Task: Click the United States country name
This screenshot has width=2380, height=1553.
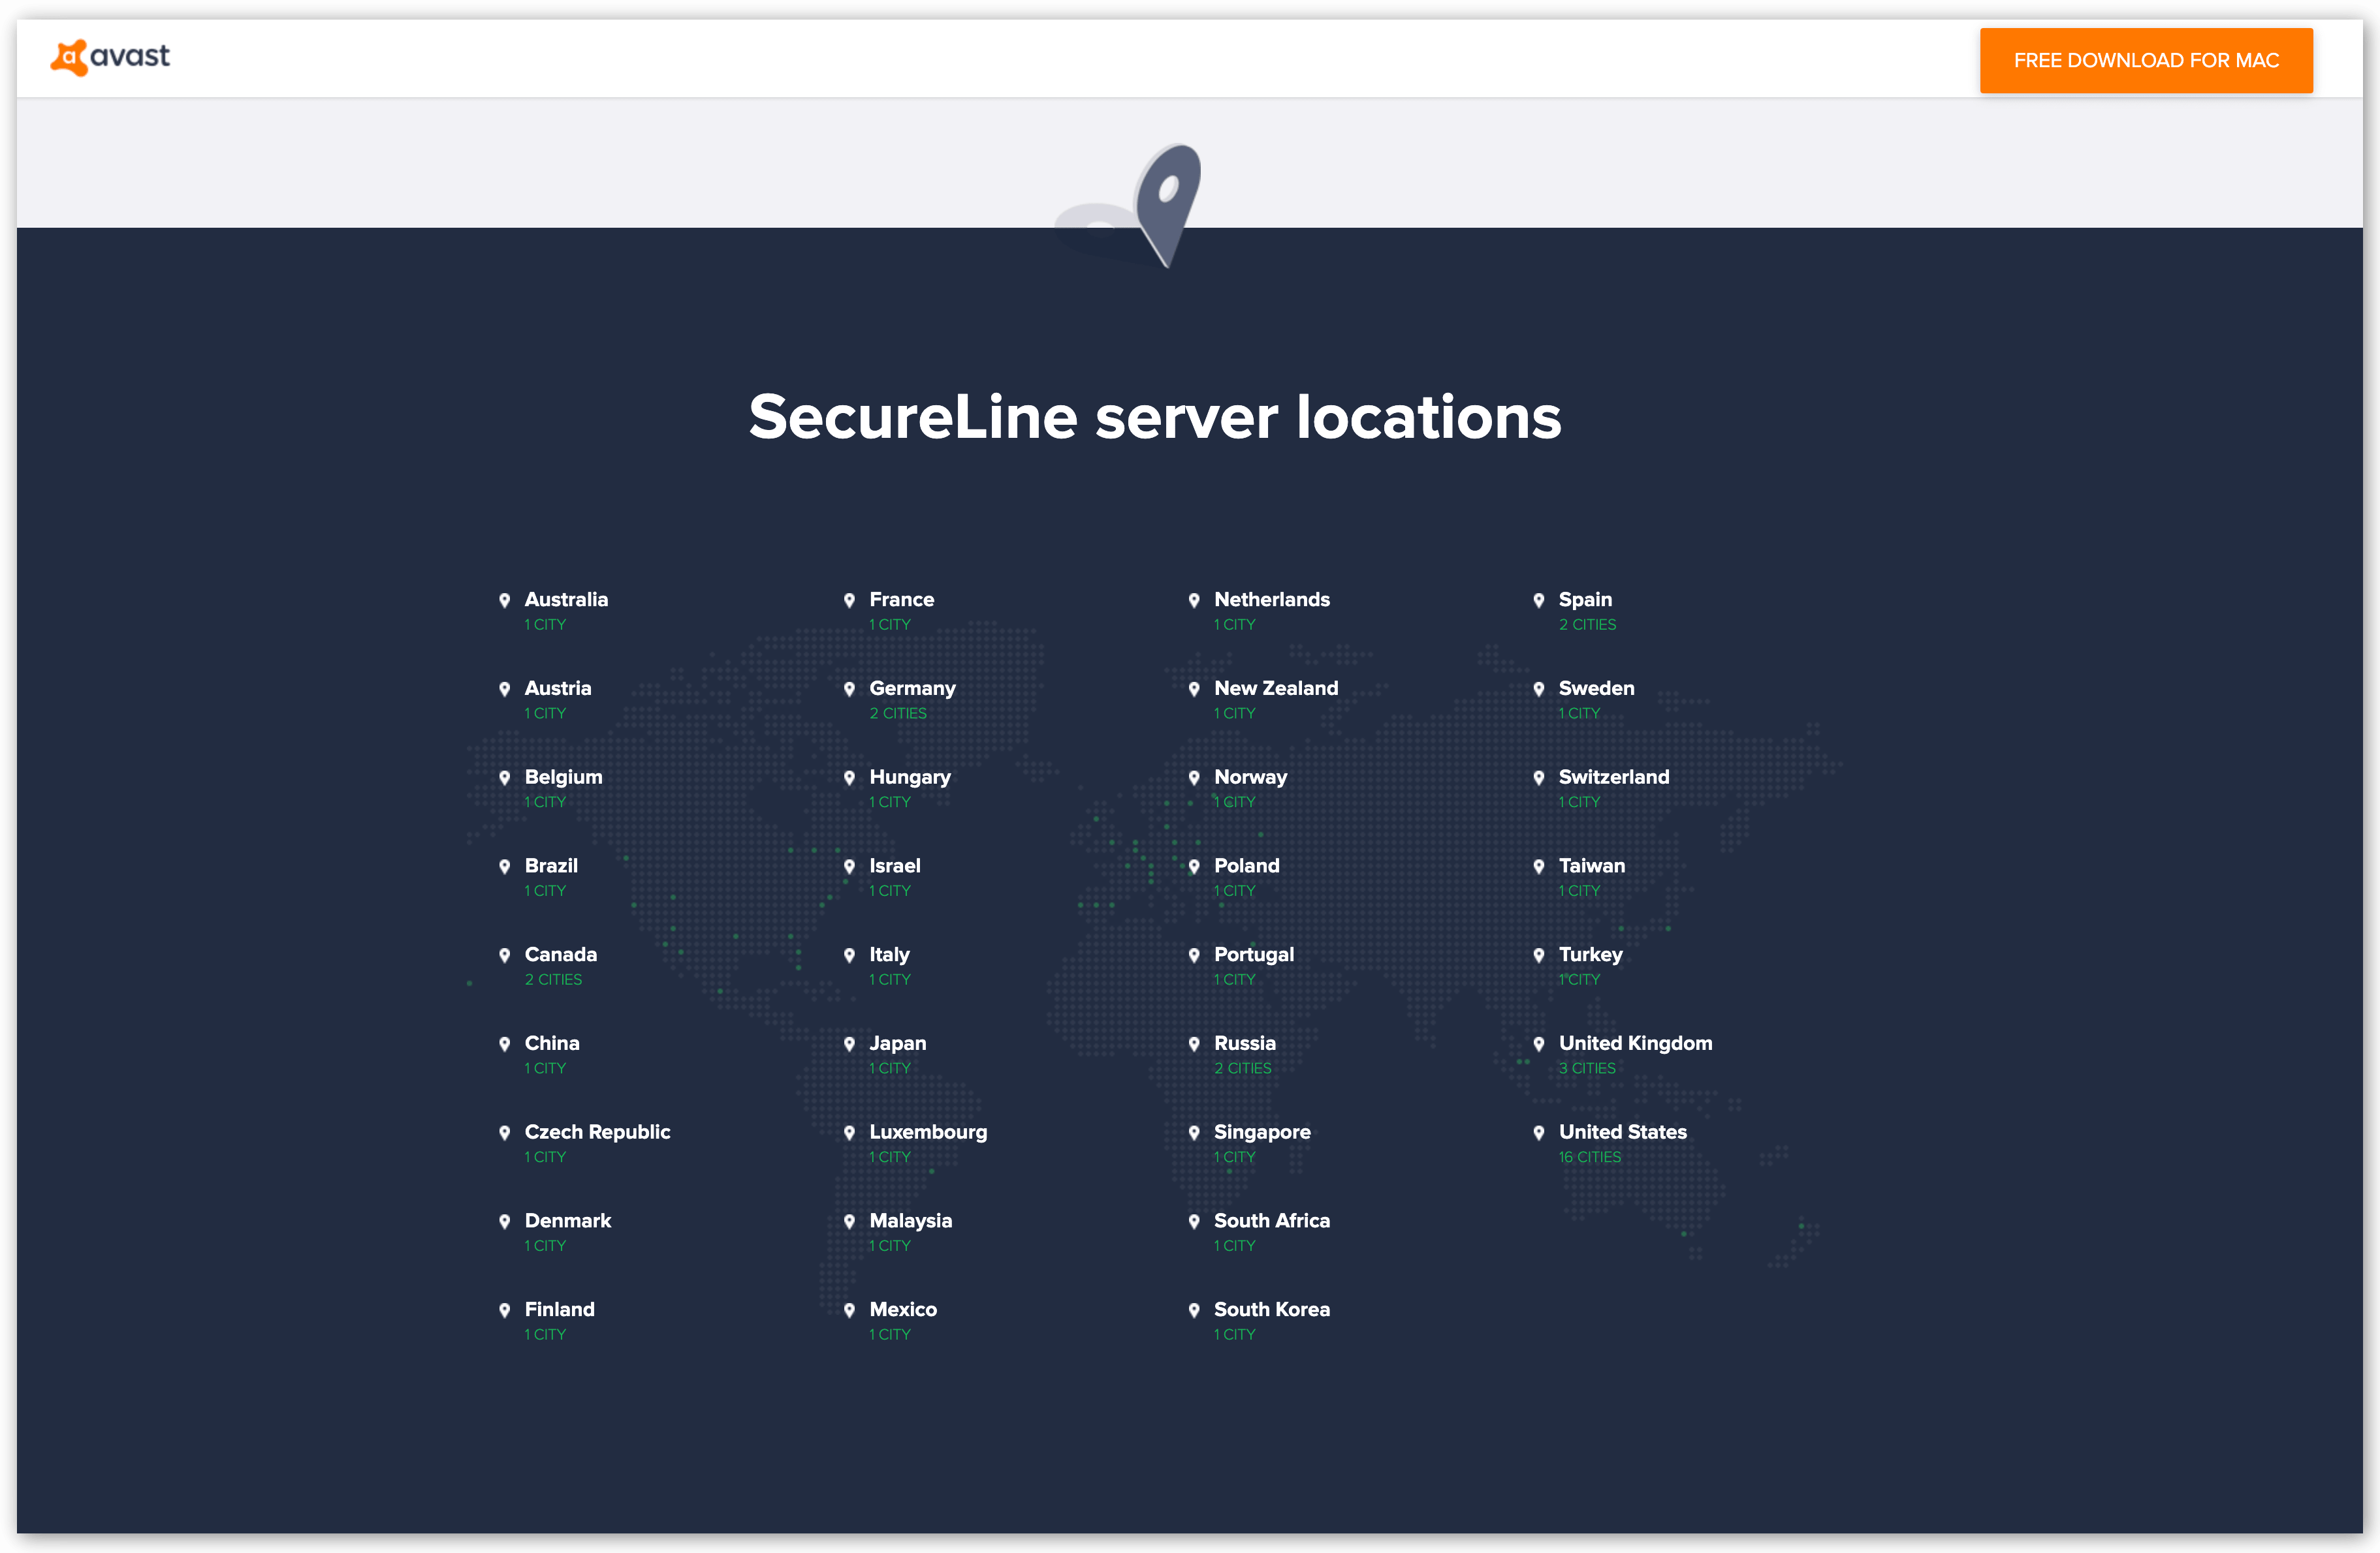Action: (1622, 1132)
